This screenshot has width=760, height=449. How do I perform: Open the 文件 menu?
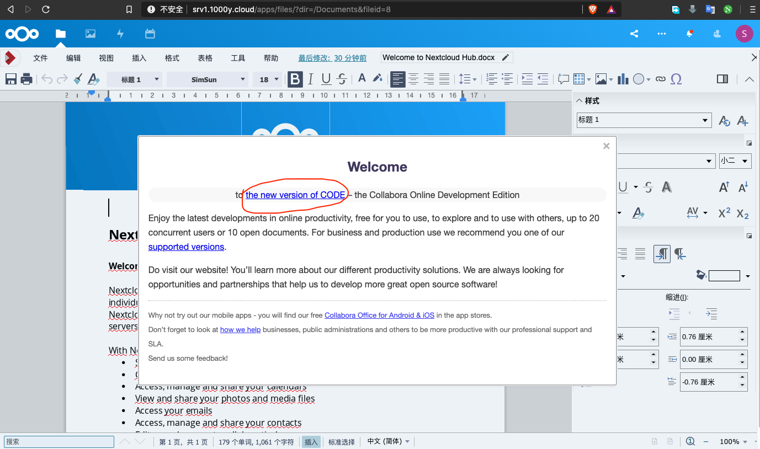tap(40, 58)
